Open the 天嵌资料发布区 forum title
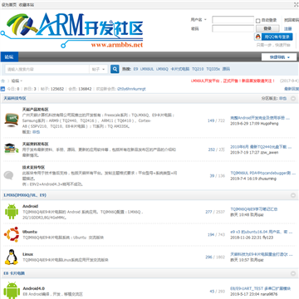Screen dimensions: 299x299 [x=36, y=144]
